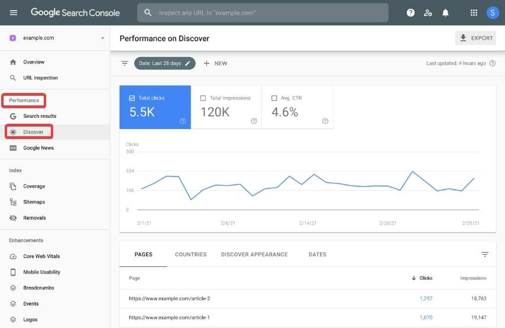Screen dimensions: 505x328
Task: Click the 19,147 impressions value
Action: coord(478,318)
